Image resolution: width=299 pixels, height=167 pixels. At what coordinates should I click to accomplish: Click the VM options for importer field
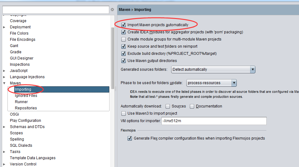click(x=214, y=121)
